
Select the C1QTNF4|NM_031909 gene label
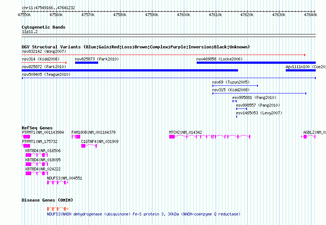click(100, 141)
